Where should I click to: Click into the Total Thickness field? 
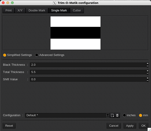point(88,72)
